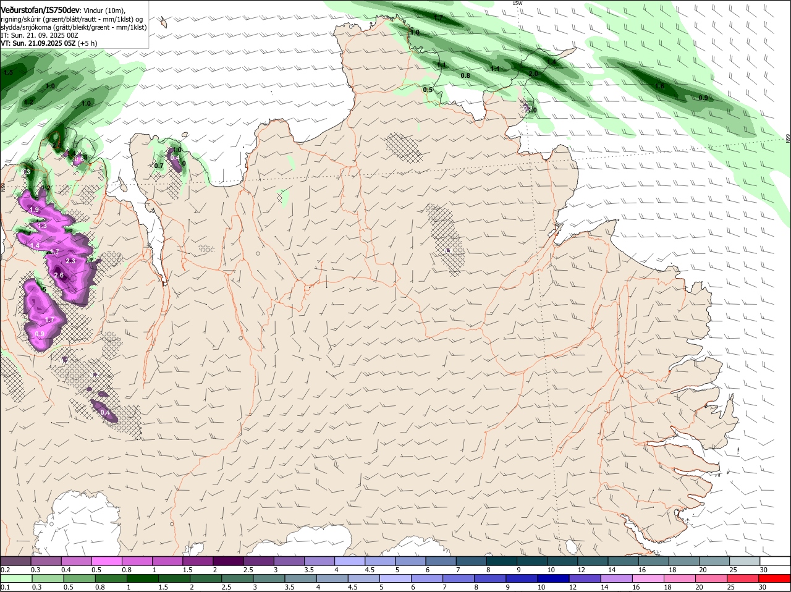This screenshot has height=592, width=791.
Task: Click the '2.0' rain value label
Action: click(x=533, y=74)
